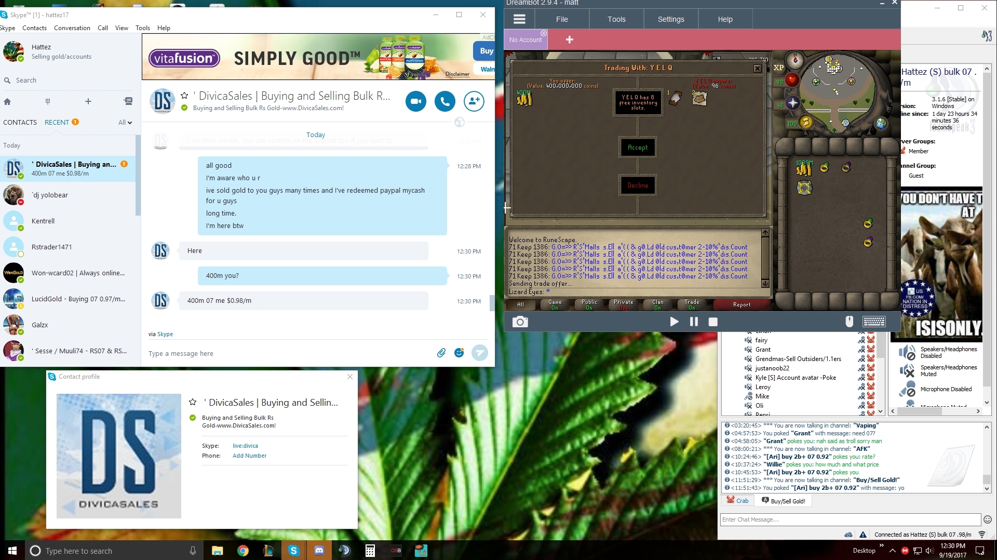Open the emoticon picker in Skype
Screen dimensions: 997x560
click(x=459, y=353)
